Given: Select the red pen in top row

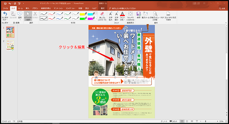Looking at the screenshot, I should [52, 14].
